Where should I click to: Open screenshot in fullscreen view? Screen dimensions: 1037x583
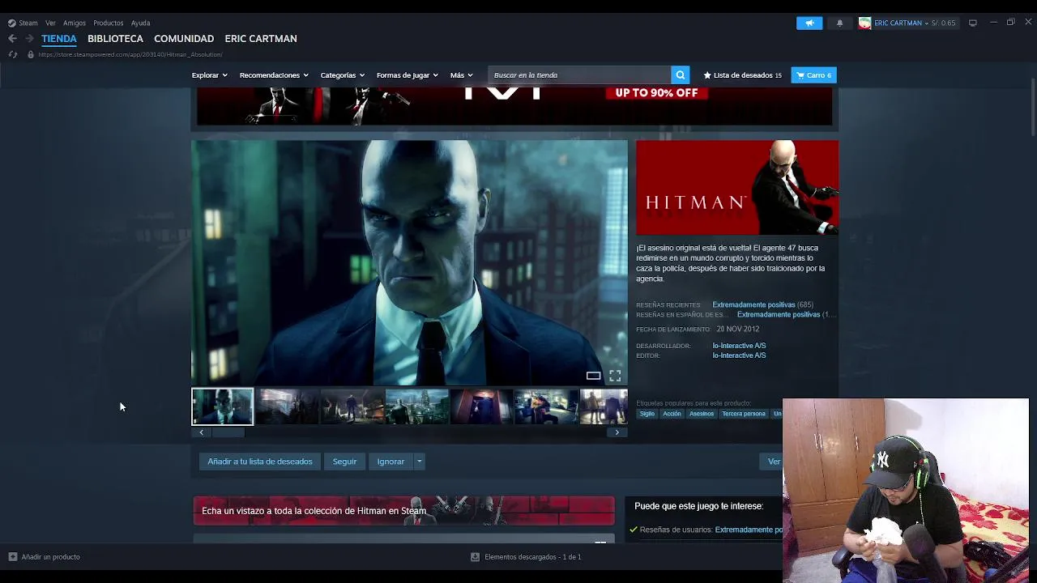pyautogui.click(x=615, y=376)
